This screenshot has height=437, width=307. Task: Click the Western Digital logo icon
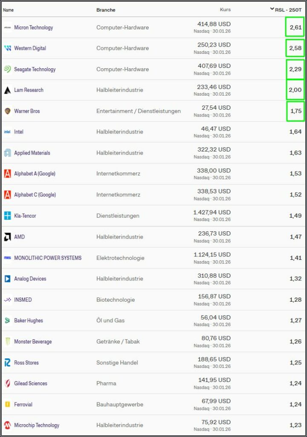(x=7, y=48)
